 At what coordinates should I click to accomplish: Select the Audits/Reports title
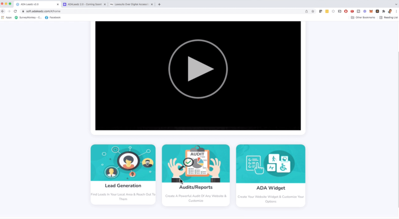196,187
